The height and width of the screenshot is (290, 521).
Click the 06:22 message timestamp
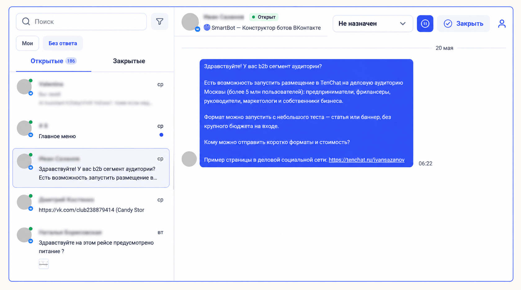click(425, 164)
